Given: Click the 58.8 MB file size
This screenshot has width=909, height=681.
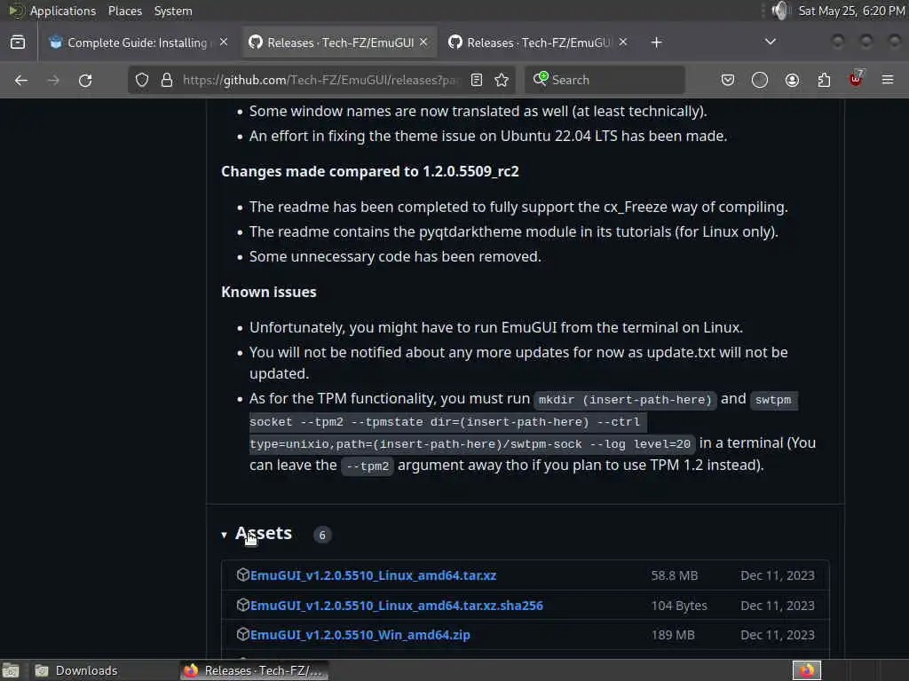Looking at the screenshot, I should click(x=675, y=575).
